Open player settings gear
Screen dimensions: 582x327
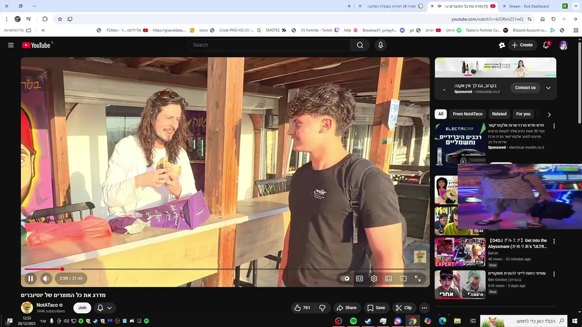(x=374, y=278)
